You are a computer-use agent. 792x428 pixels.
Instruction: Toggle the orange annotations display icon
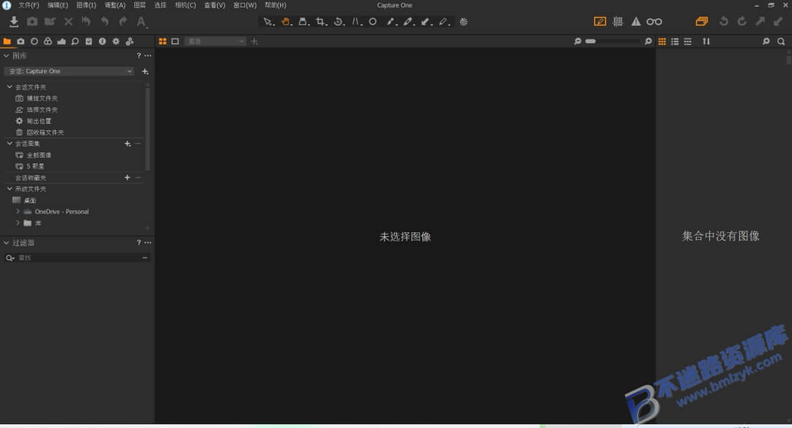coord(600,21)
